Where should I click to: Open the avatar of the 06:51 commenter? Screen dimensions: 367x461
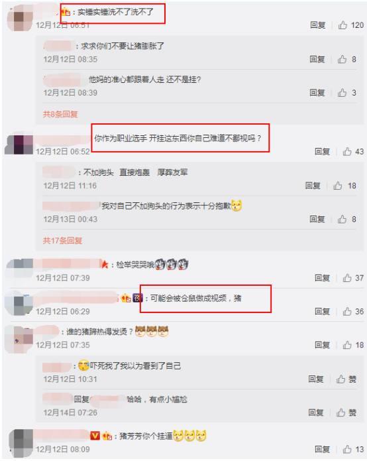tap(19, 18)
